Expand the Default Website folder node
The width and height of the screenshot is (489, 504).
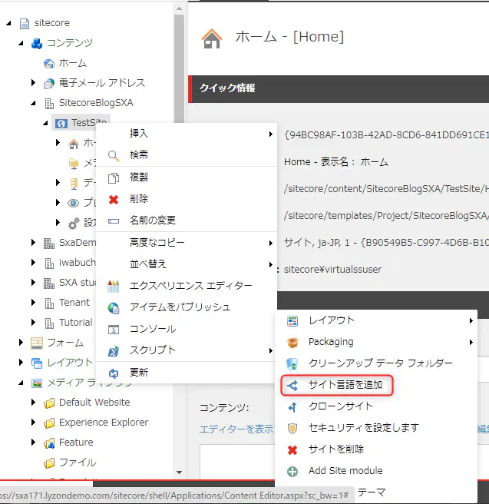[33, 403]
